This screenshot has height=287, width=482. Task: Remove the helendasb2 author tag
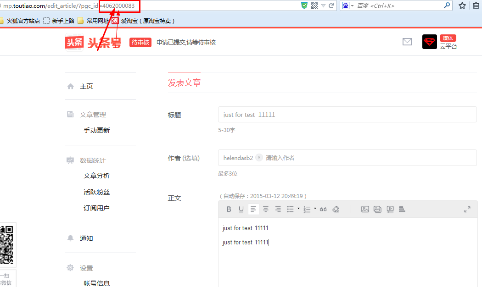tap(259, 157)
